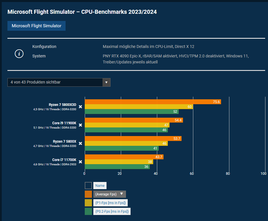The image size is (268, 221).
Task: Click the info circle icon
Action: [x=19, y=54]
